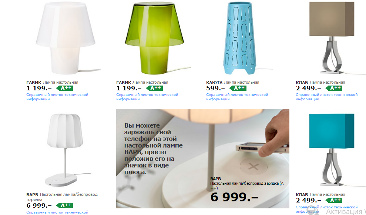Click the 6 999 price inside the ВАРВ banner
The height and width of the screenshot is (215, 366).
coord(234,197)
